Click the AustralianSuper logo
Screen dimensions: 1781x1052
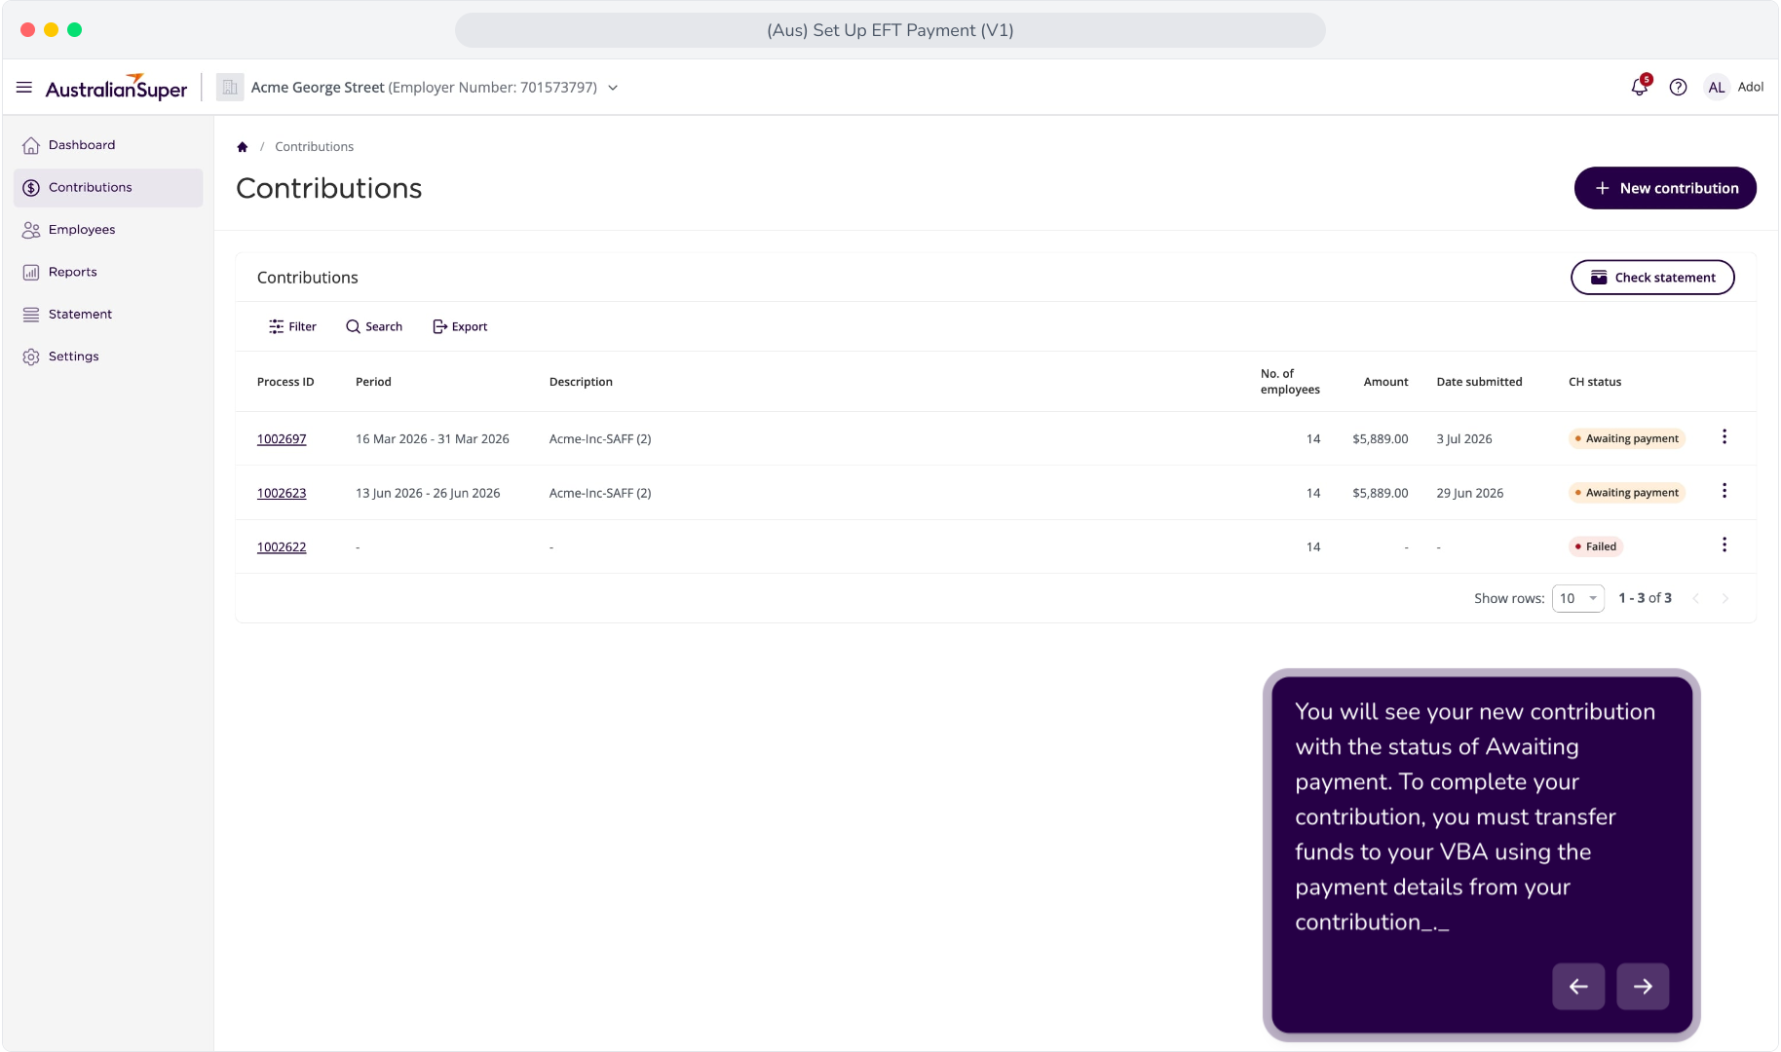tap(116, 88)
